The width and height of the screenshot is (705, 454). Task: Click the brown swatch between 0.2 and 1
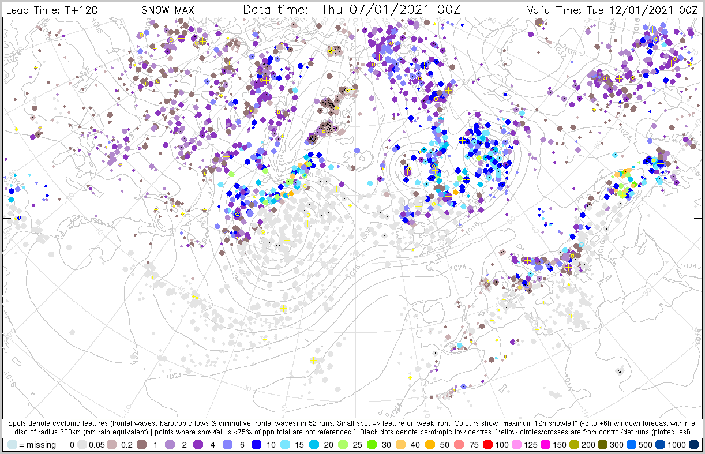point(141,445)
